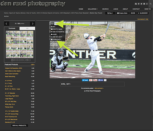Choose Dim the Lights in photo menu
153x131 pixels.
[x=57, y=37]
